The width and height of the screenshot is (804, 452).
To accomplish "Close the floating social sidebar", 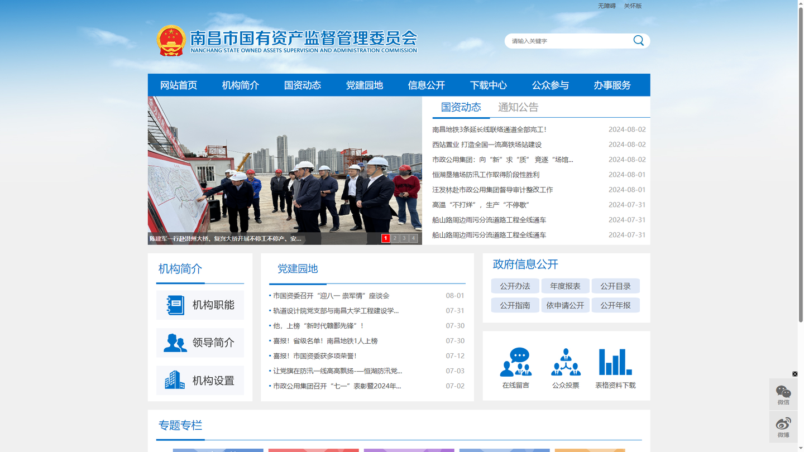I will tap(795, 374).
